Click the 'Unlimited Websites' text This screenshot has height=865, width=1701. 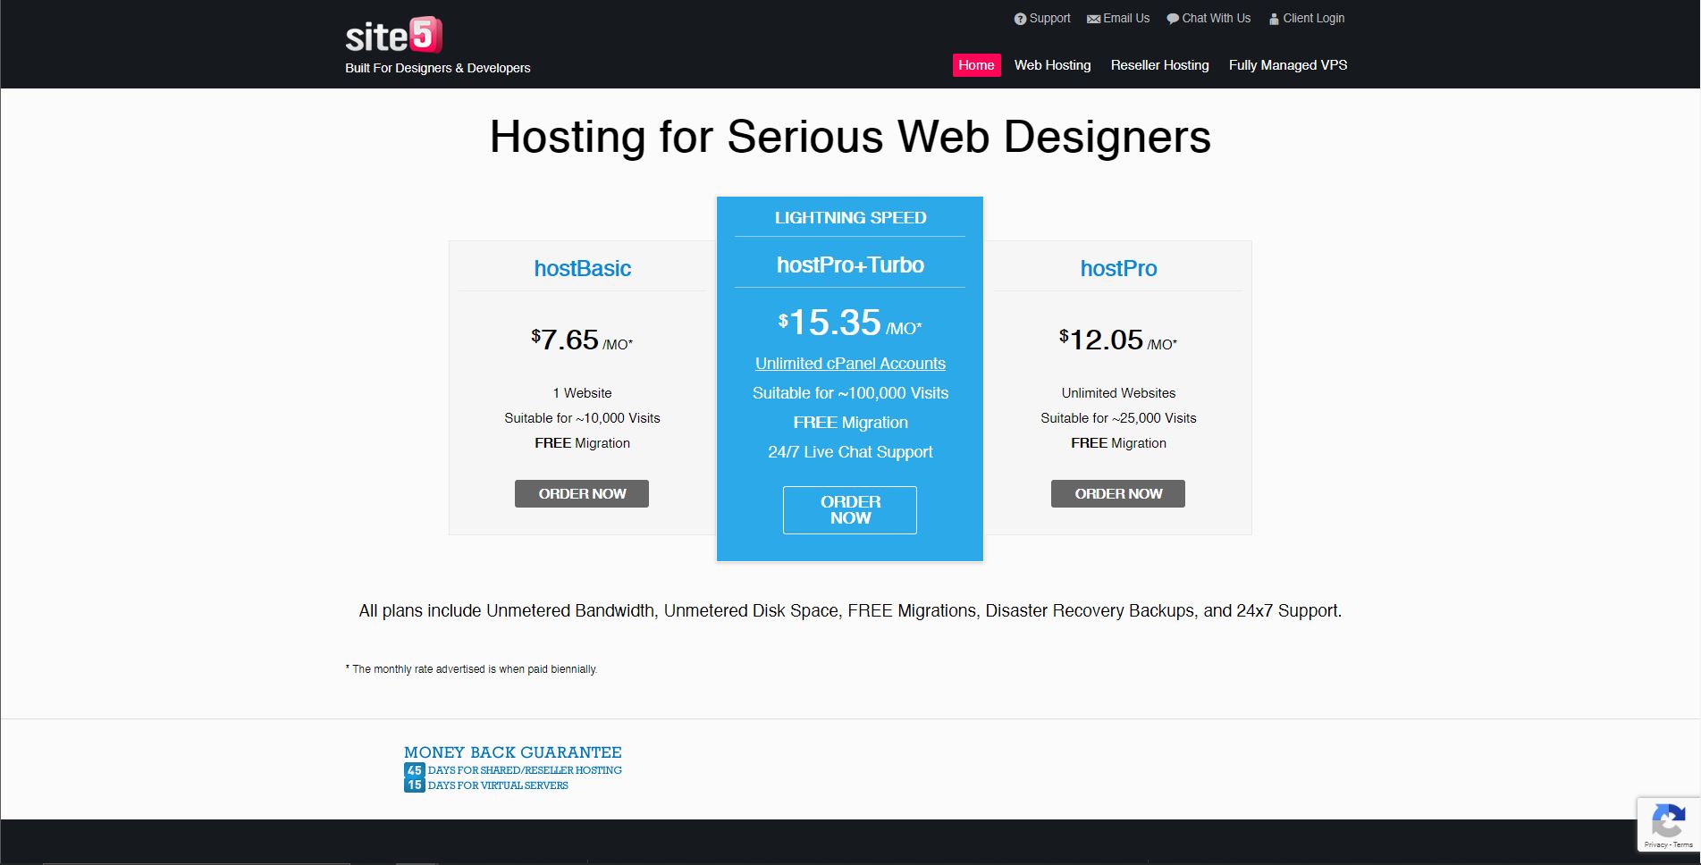click(1118, 393)
